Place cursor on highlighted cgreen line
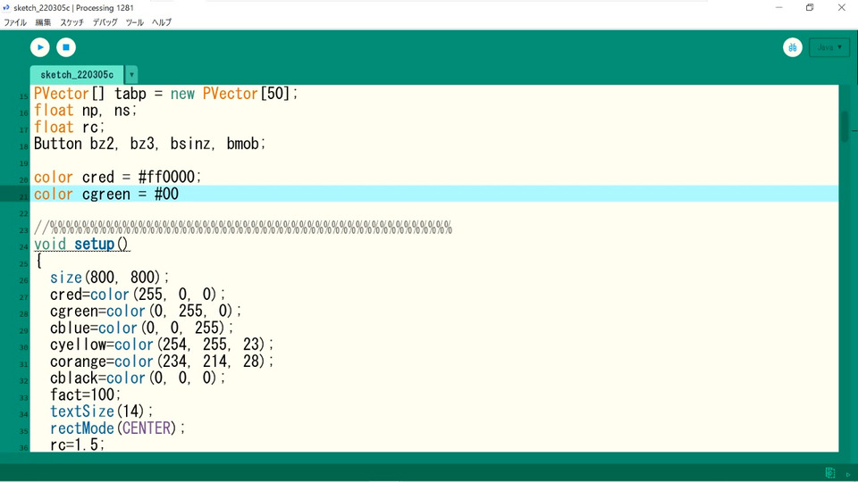858x482 pixels. (x=434, y=194)
